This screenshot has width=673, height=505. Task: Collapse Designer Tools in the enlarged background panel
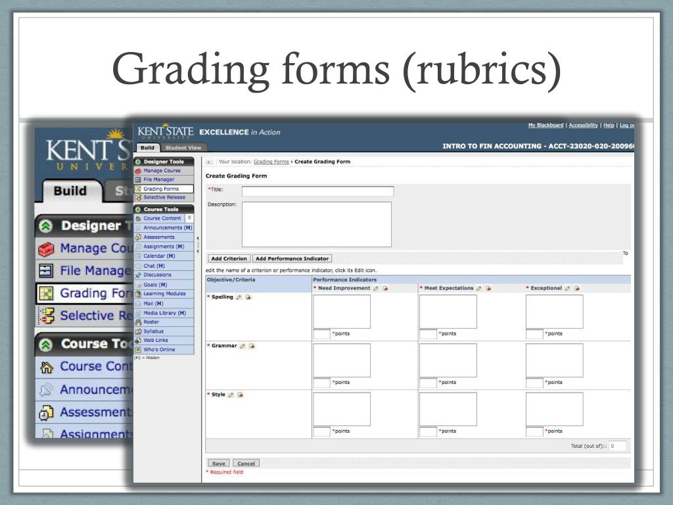[x=47, y=226]
